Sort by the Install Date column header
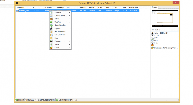The image size is (193, 105). tap(134, 8)
